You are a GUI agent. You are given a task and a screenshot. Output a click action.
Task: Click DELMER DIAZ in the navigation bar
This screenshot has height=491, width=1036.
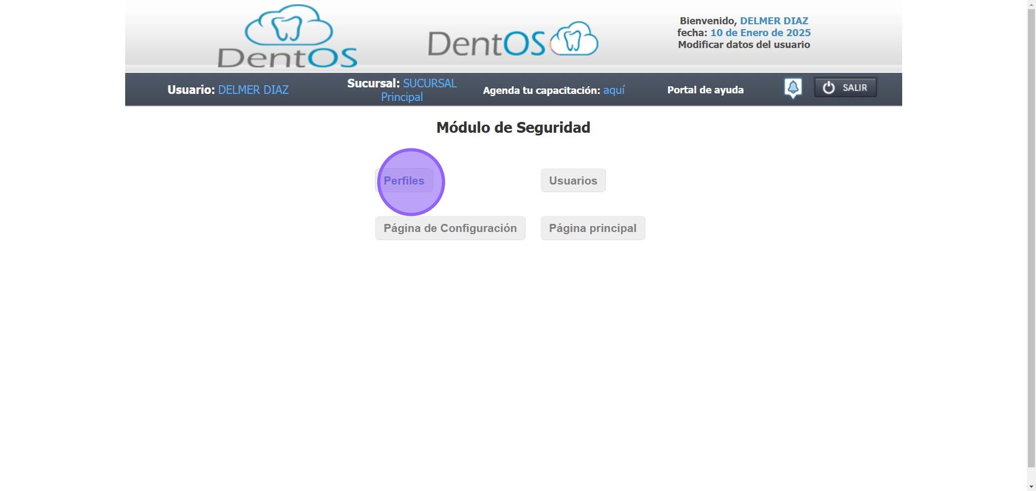point(253,90)
